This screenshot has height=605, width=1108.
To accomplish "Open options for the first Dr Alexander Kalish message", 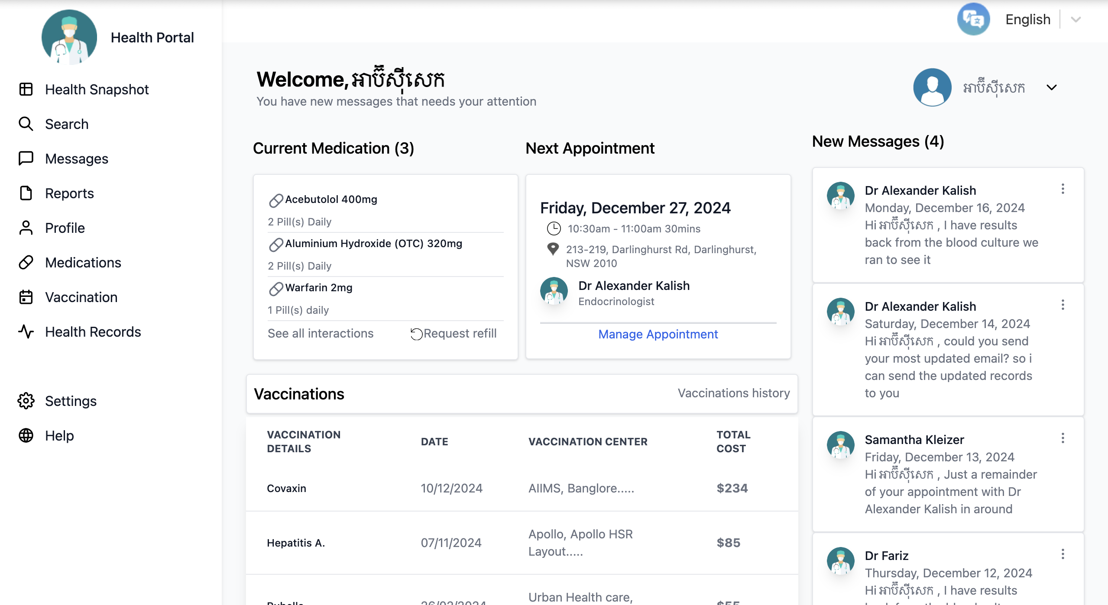I will [x=1063, y=189].
